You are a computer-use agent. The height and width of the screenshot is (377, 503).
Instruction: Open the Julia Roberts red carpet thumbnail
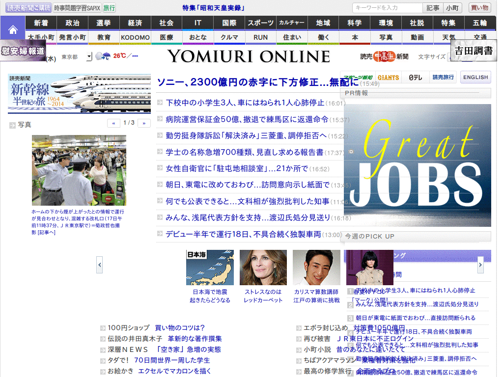[263, 267]
